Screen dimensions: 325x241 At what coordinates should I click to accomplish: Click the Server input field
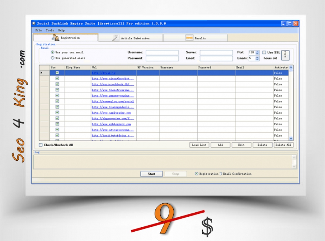[x=216, y=53]
